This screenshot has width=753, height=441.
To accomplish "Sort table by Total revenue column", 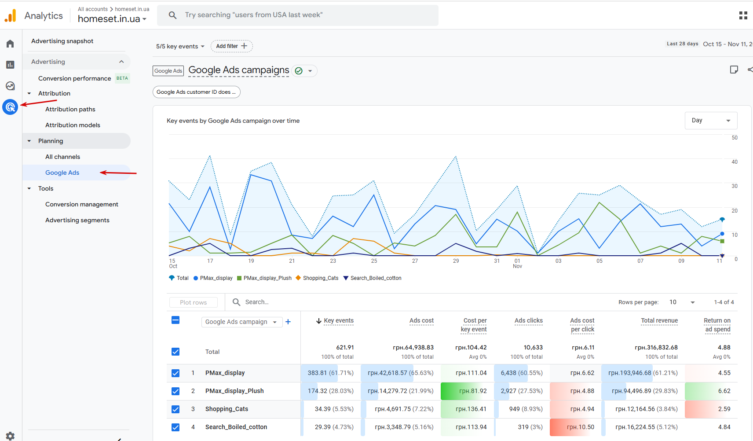I will click(x=659, y=321).
